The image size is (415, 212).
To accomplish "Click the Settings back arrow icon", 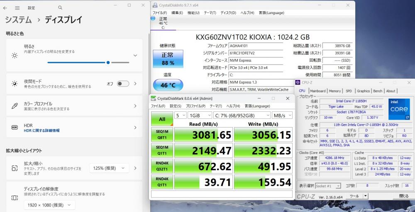I will (5, 8).
